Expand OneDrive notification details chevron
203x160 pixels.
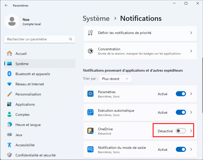[x=191, y=131]
